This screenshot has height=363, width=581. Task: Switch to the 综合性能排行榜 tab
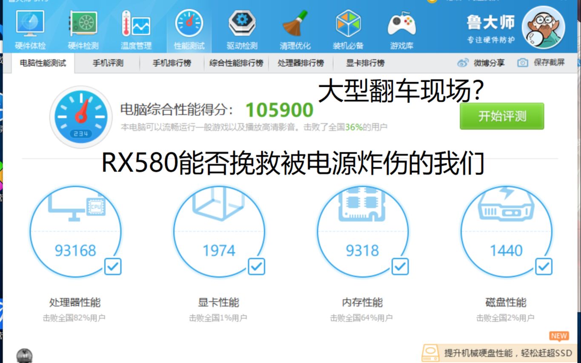pos(236,63)
